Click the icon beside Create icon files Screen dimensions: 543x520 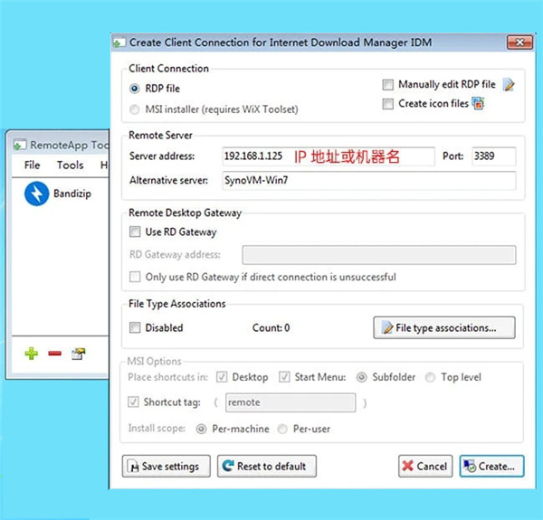point(478,103)
